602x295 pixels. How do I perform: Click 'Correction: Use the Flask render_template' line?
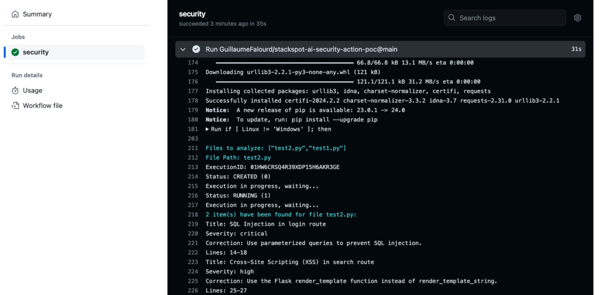pyautogui.click(x=352, y=281)
